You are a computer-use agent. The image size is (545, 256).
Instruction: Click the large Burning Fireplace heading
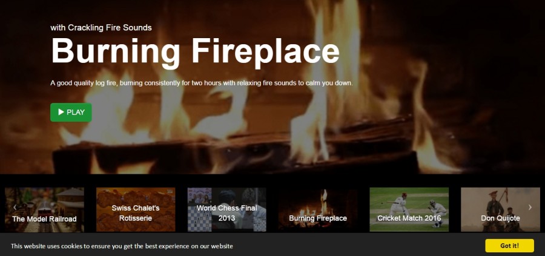point(195,51)
